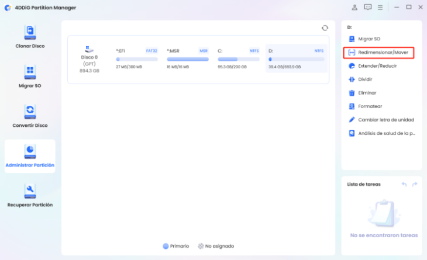Open Convertir Disco from sidebar

pyautogui.click(x=30, y=116)
